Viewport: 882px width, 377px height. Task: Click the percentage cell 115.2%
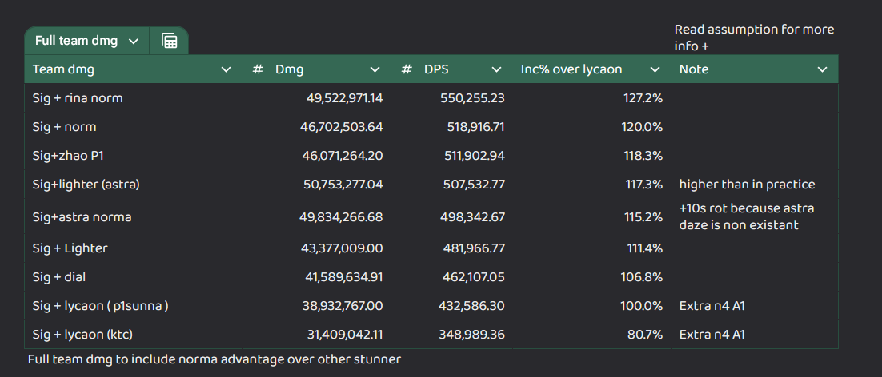(644, 217)
